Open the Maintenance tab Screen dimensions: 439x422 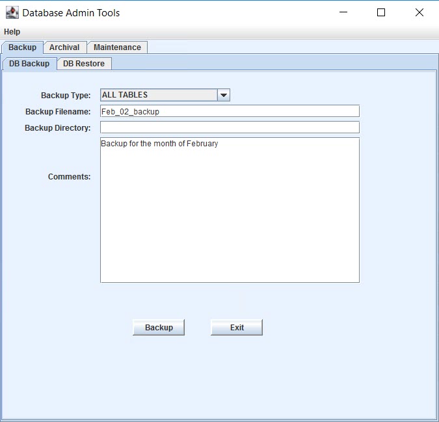(117, 47)
